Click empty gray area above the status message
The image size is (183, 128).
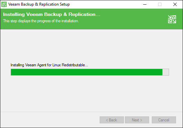click(x=91, y=47)
